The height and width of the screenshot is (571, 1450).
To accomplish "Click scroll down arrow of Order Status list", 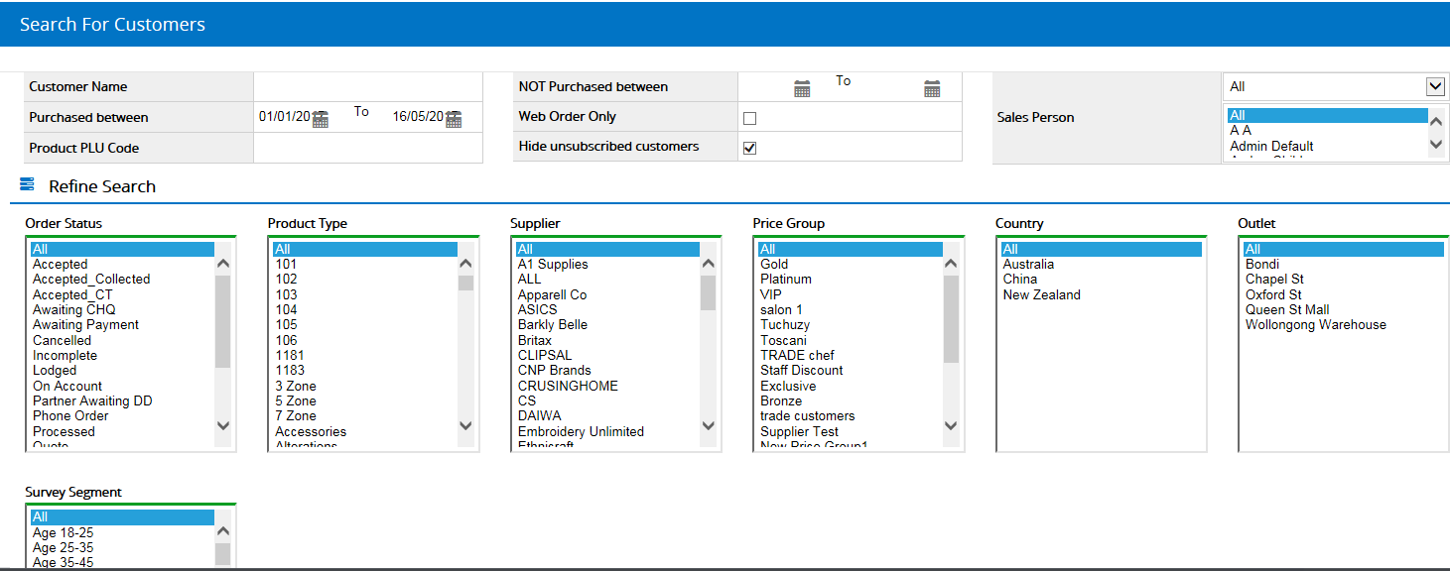I will (x=222, y=425).
